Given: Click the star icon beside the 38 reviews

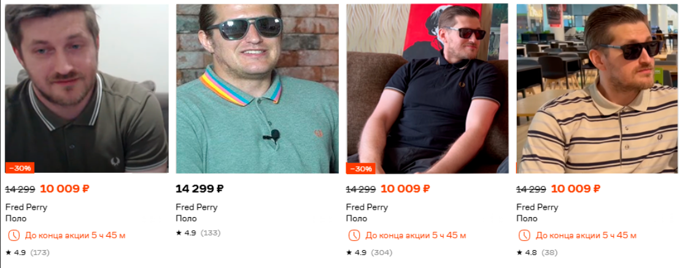Looking at the screenshot, I should [x=519, y=253].
